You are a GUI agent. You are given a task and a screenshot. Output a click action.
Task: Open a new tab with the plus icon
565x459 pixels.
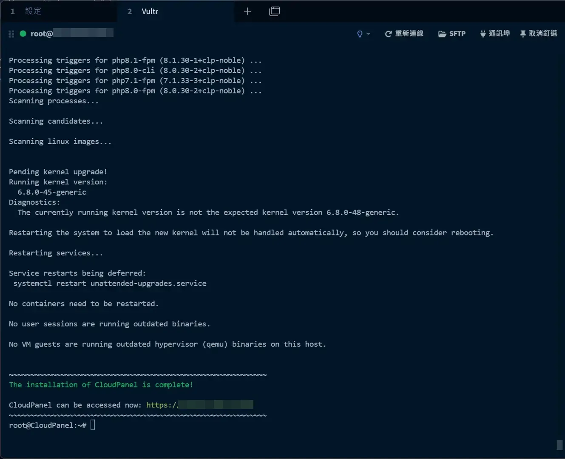[x=247, y=11]
